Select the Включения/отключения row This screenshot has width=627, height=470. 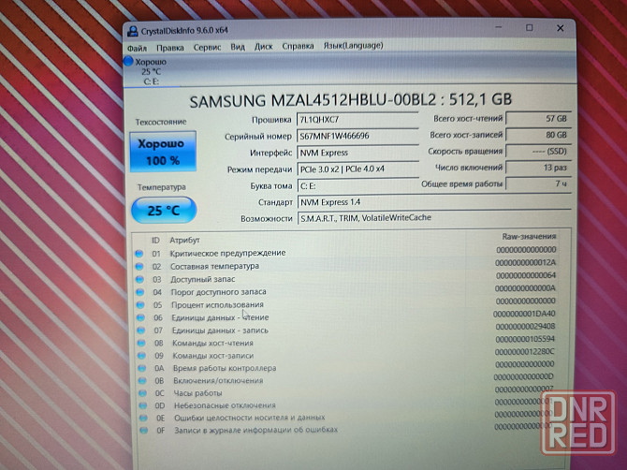click(x=347, y=379)
